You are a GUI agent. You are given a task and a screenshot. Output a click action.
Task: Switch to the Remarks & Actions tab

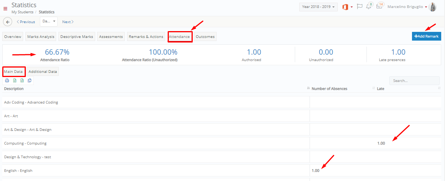pos(146,36)
